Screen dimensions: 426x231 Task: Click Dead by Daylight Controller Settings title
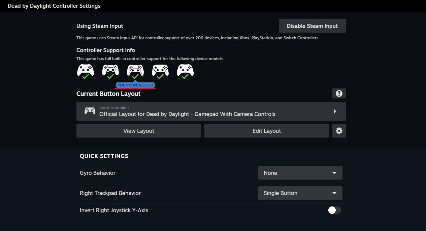(54, 6)
